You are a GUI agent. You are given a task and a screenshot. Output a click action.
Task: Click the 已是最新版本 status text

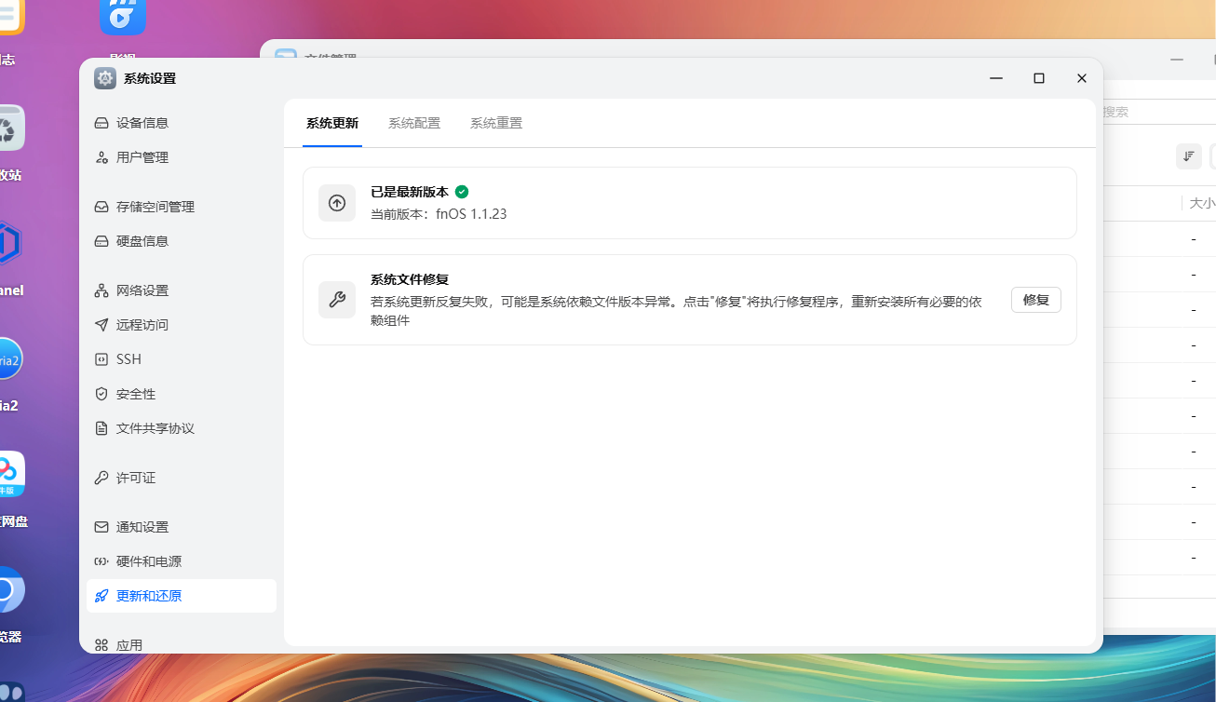tap(410, 192)
